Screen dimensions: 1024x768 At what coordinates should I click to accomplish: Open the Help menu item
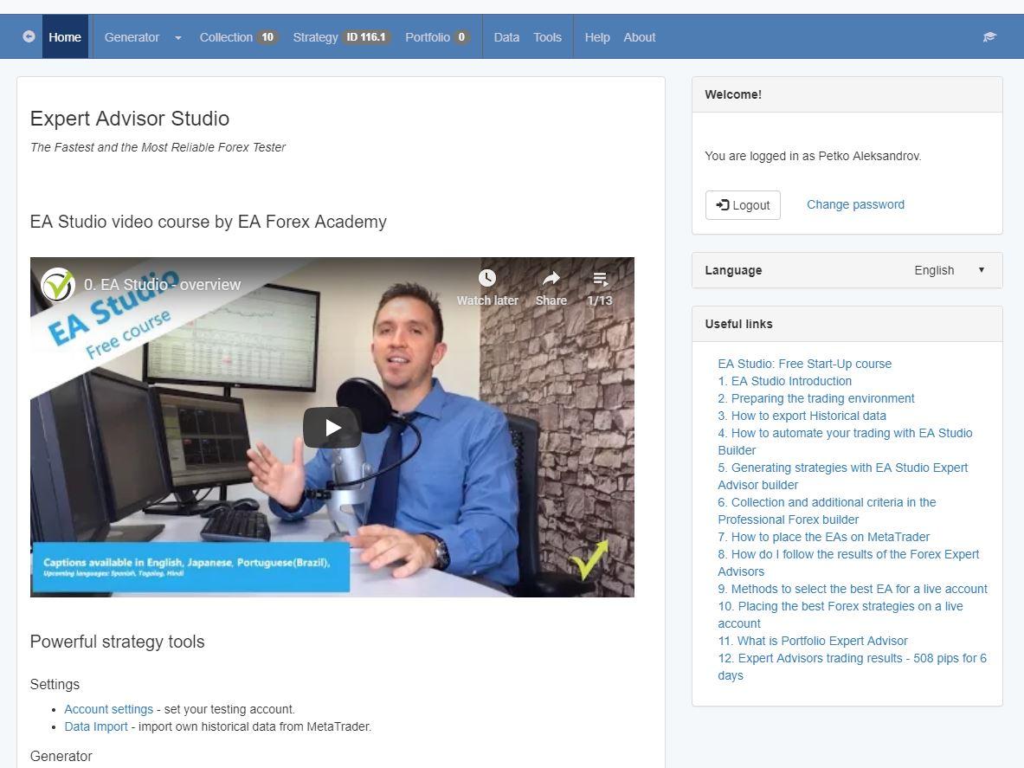click(x=597, y=37)
